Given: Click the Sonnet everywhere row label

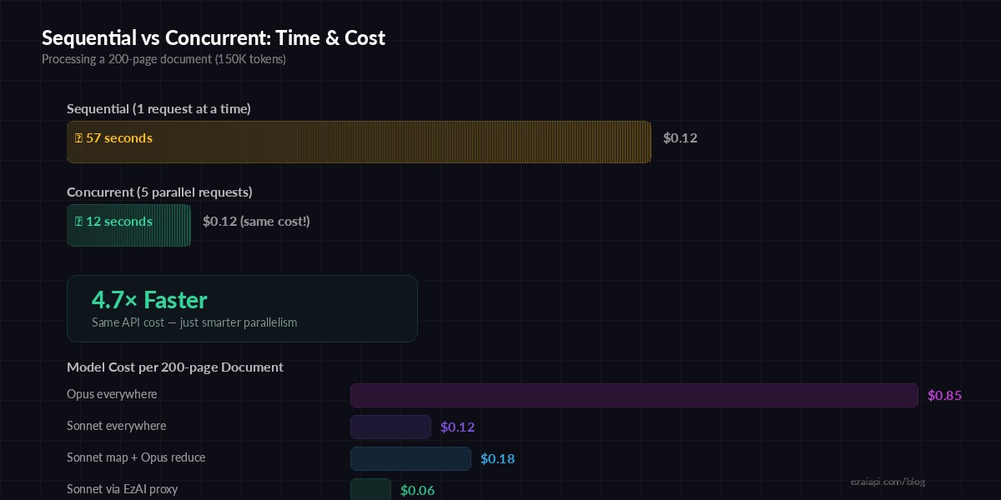Looking at the screenshot, I should click(x=116, y=426).
